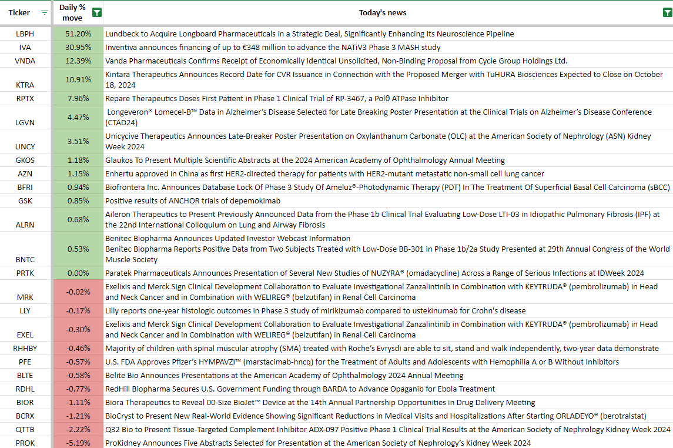Click the LBPH ticker cell

[x=25, y=34]
